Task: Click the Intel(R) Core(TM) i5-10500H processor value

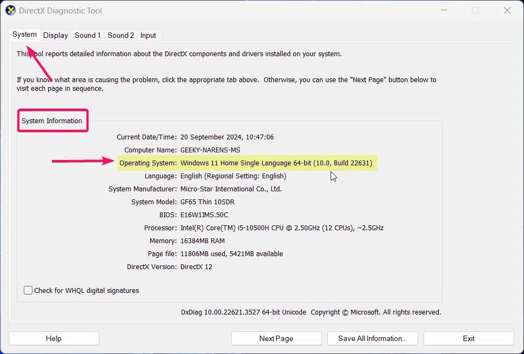Action: [281, 228]
